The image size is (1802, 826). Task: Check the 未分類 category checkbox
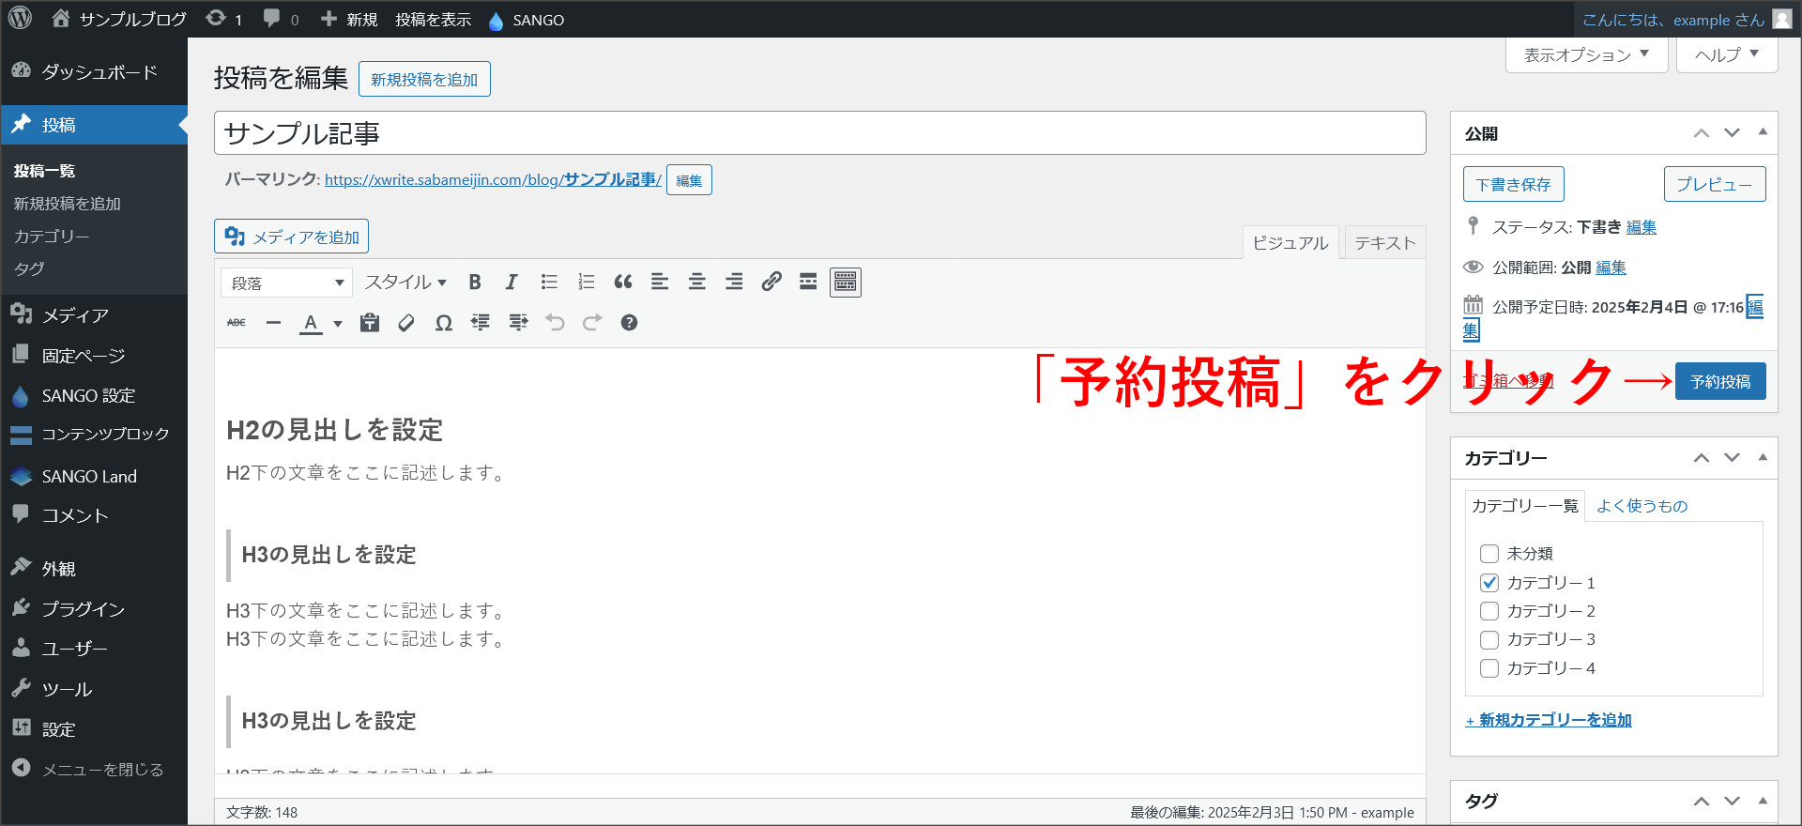[1489, 554]
